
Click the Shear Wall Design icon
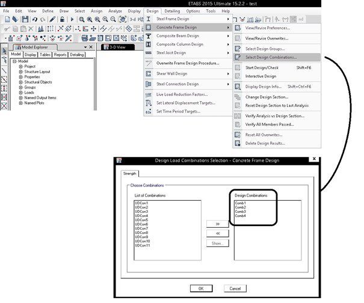149,74
